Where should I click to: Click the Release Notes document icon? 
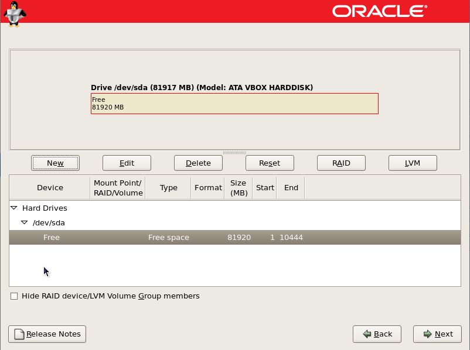pyautogui.click(x=19, y=334)
